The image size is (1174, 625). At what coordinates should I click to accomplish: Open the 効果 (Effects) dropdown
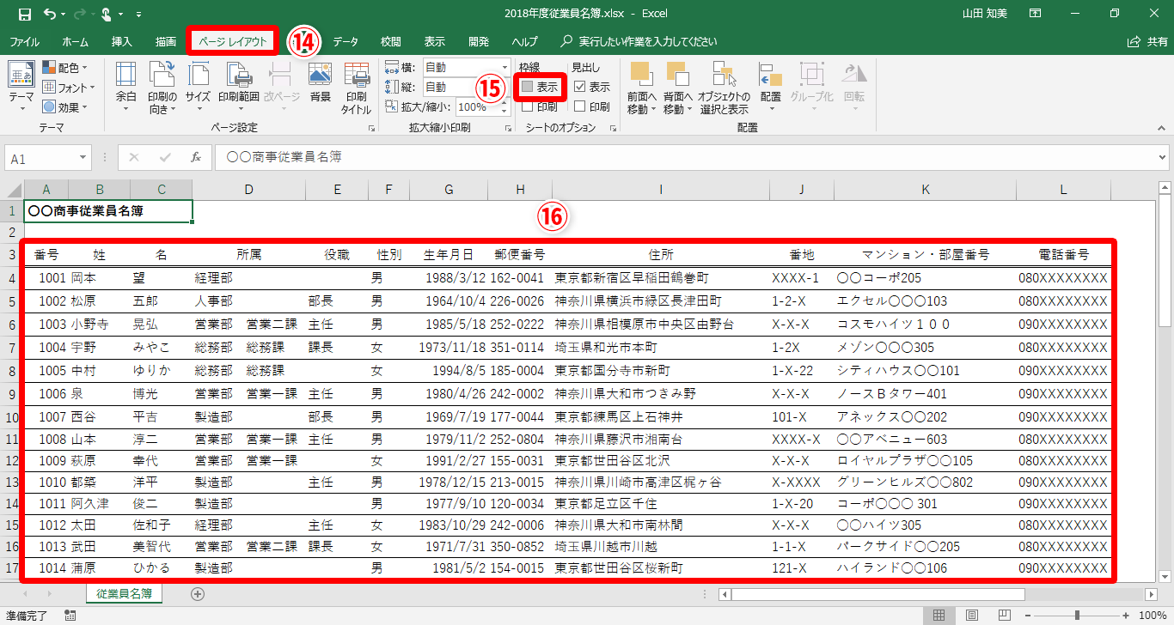(x=65, y=107)
